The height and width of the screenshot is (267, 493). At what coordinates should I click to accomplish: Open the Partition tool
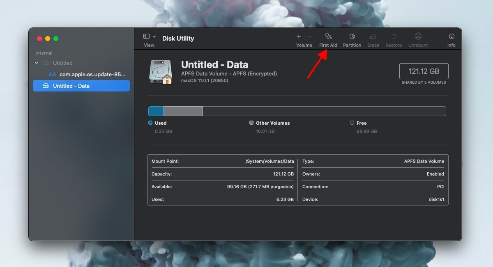click(352, 37)
